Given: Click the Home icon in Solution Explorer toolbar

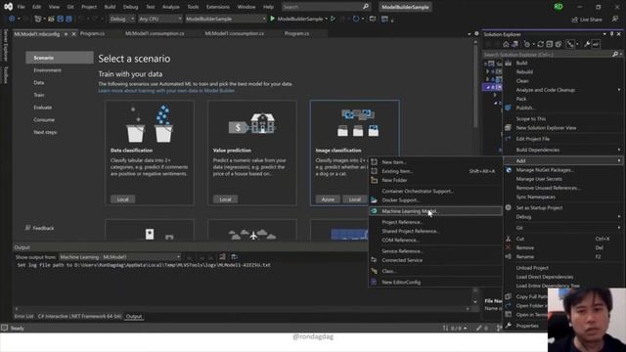Looking at the screenshot, I should click(x=506, y=44).
